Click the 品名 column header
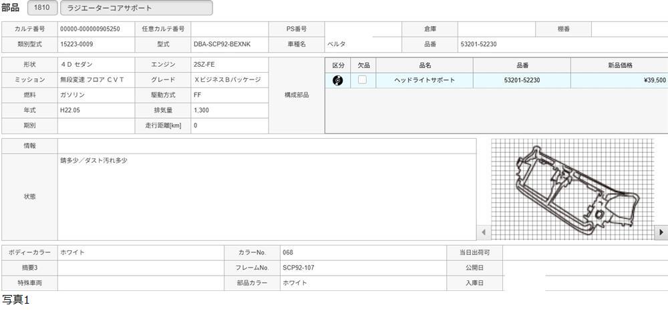Viewport: 668px width, 311px height. [x=424, y=65]
